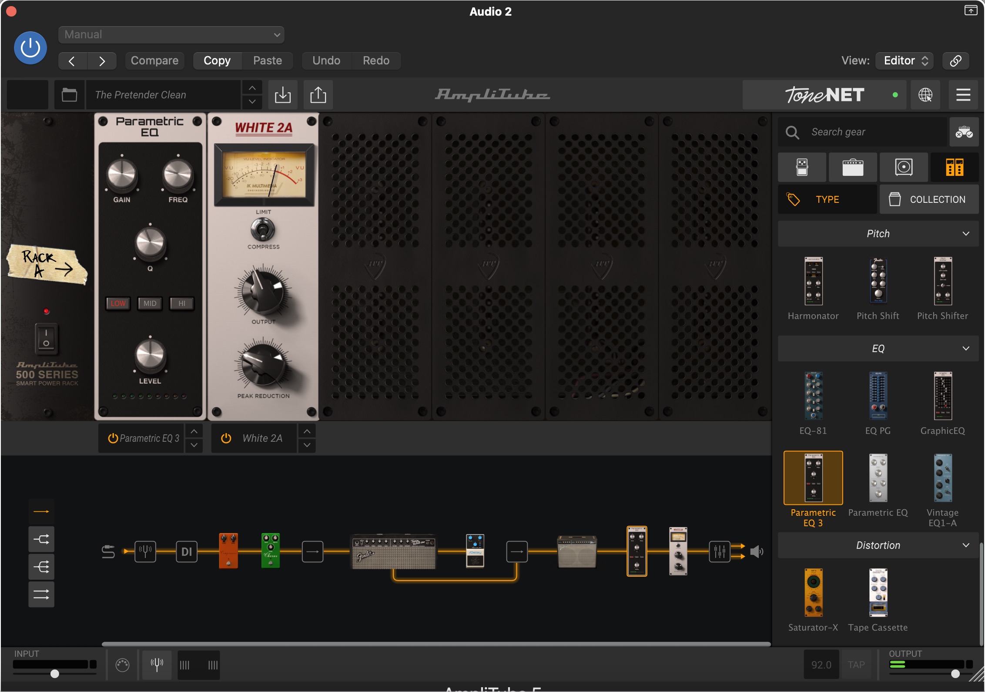Toggle the plugin power bypass button
This screenshot has height=692, width=985.
(x=30, y=48)
